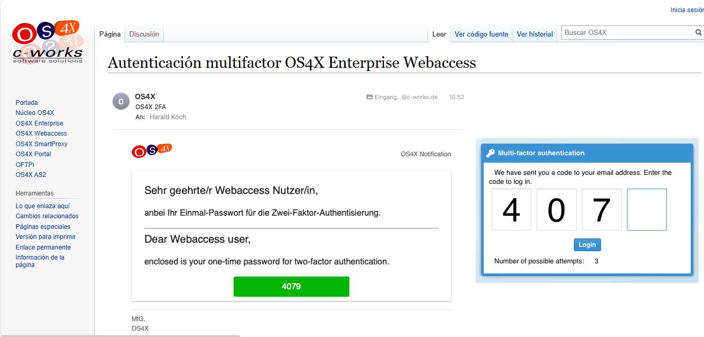
Task: Open the Portada sidebar link
Action: [x=27, y=103]
